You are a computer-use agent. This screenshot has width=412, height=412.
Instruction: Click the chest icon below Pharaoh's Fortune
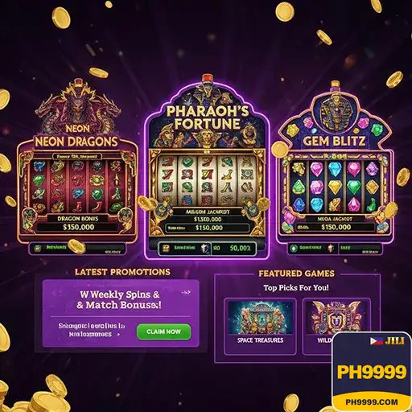click(167, 248)
